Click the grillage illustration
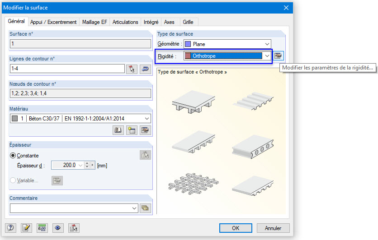 click(194, 184)
